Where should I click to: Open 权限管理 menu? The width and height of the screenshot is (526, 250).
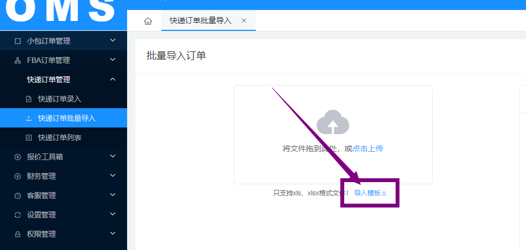pos(64,234)
